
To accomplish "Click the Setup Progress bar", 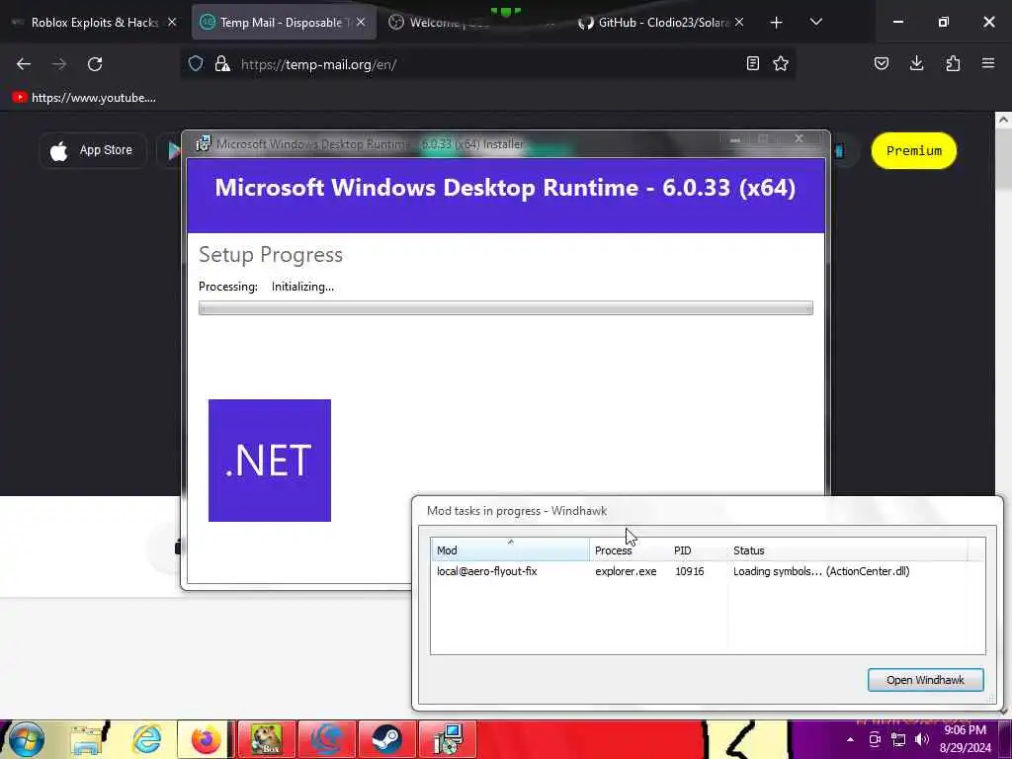I will (505, 308).
